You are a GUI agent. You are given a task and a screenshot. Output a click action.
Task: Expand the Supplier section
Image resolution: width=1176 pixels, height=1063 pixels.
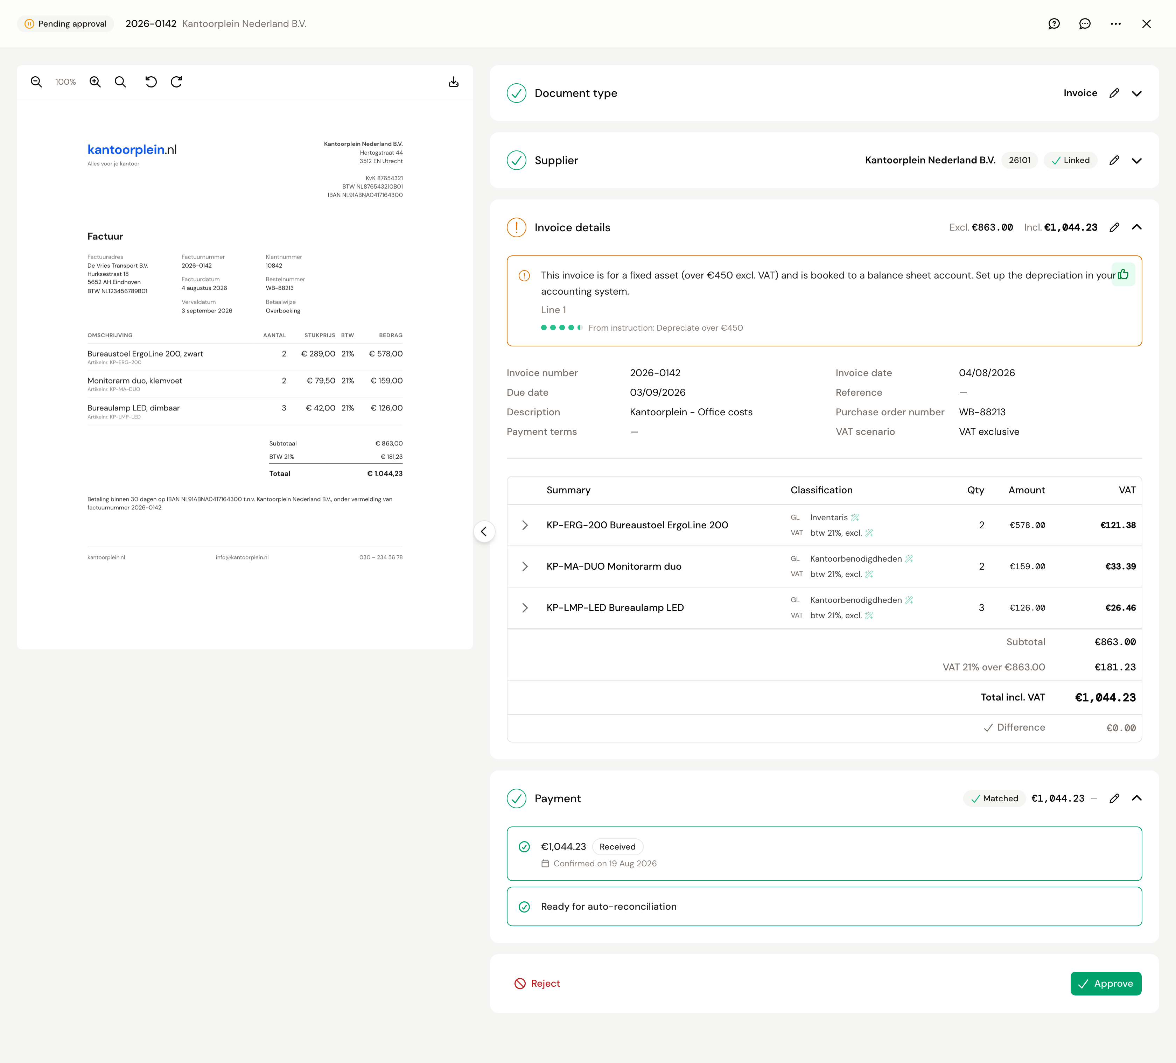[1136, 160]
